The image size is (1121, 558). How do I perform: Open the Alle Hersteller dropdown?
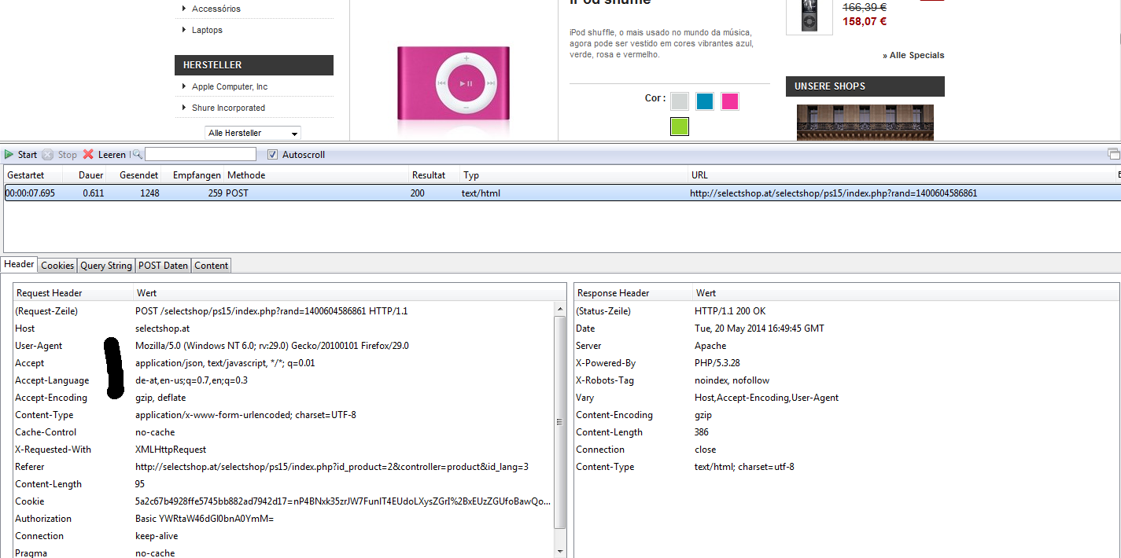[x=253, y=133]
